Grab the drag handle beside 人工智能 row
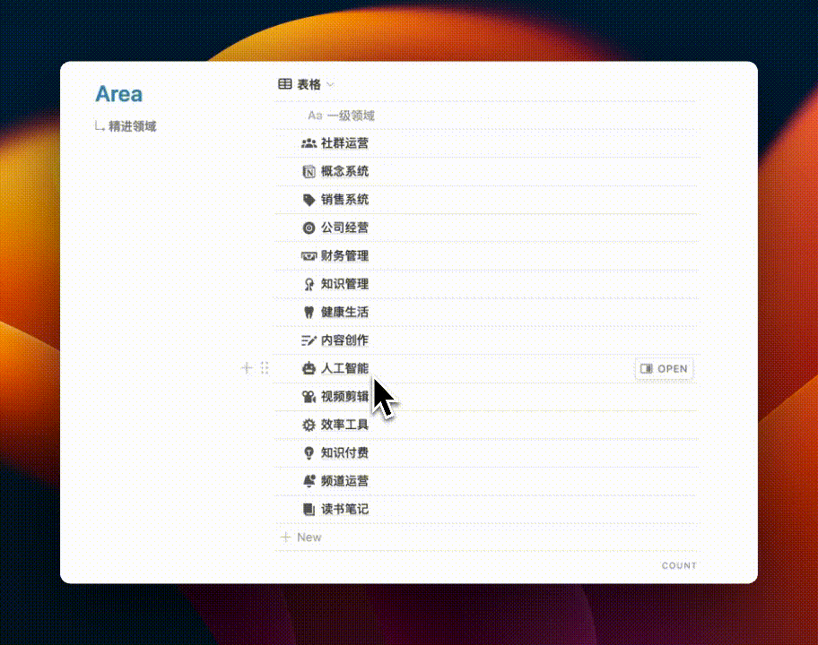This screenshot has width=818, height=645. click(x=264, y=368)
